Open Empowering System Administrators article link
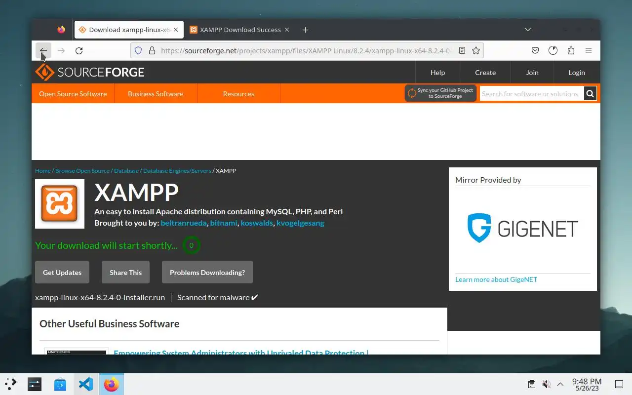632x395 pixels. (241, 352)
